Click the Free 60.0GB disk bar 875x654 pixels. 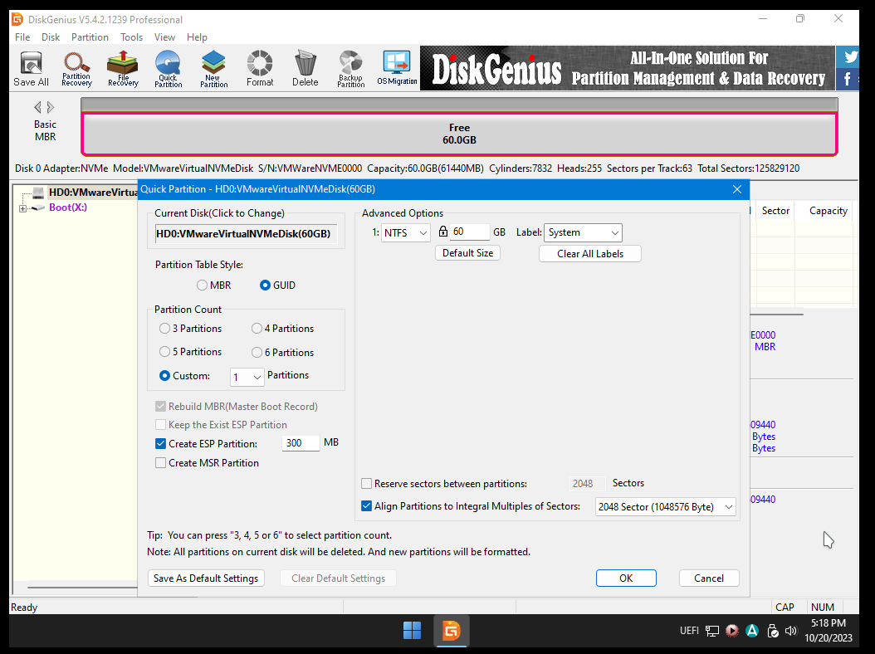click(459, 134)
